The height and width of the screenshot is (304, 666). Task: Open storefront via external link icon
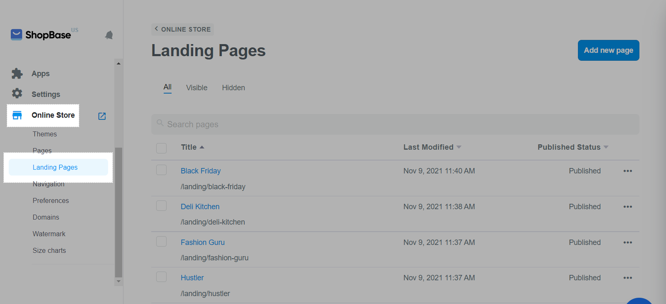[x=102, y=116]
